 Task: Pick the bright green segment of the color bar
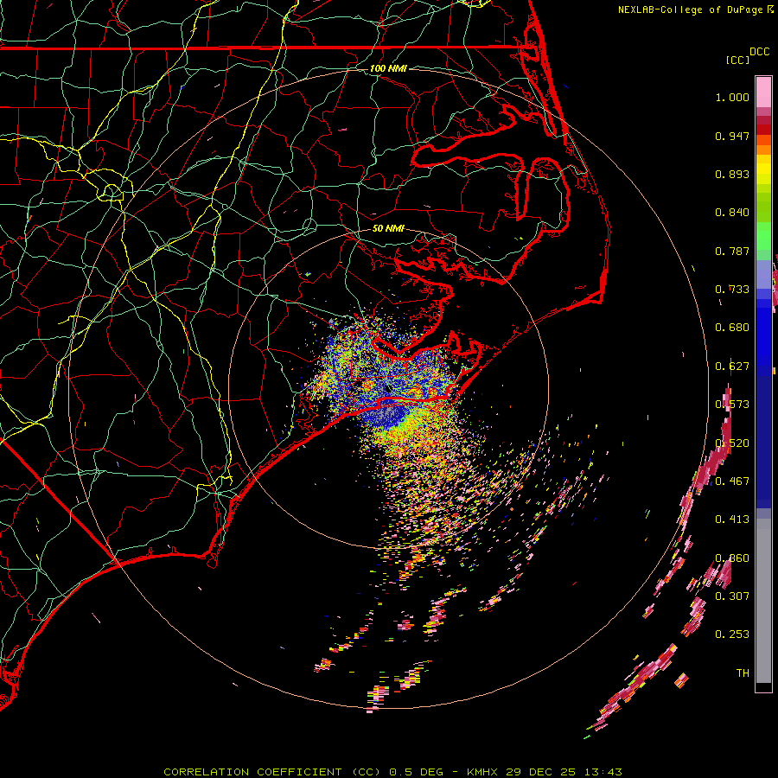763,236
